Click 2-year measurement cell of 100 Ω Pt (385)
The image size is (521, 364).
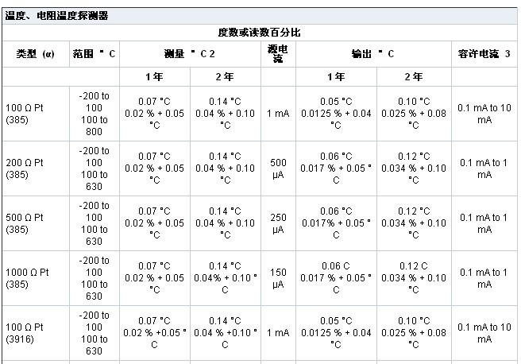[225, 114]
